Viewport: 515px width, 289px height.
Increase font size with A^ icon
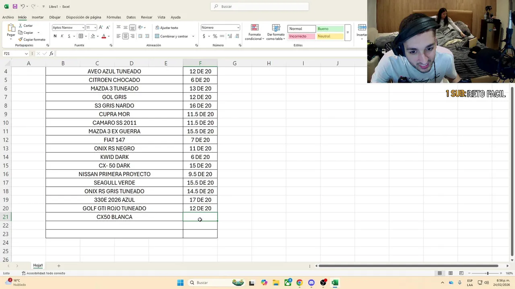point(101,27)
